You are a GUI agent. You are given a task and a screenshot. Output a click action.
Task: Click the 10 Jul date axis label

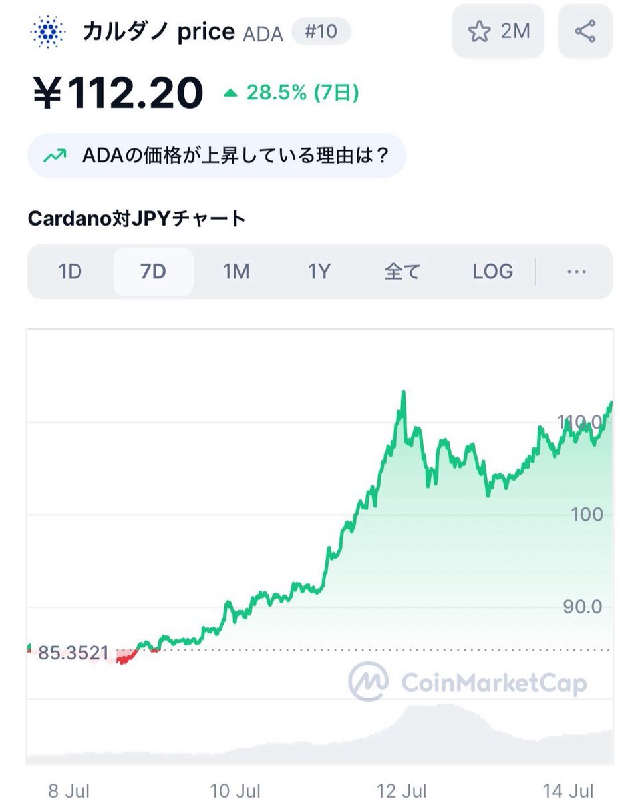click(236, 790)
